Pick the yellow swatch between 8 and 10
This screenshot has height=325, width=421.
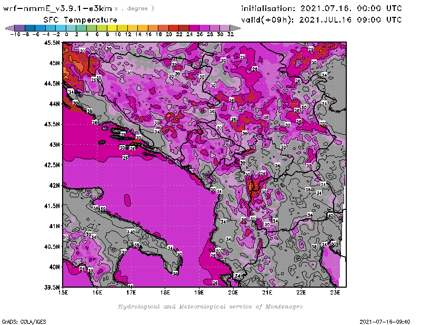112,28
